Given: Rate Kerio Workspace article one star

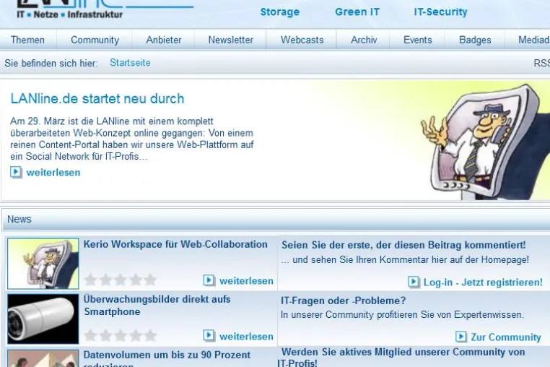Looking at the screenshot, I should (90, 280).
